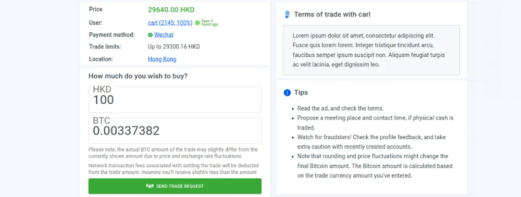This screenshot has width=521, height=197.
Task: Focus the BTC amount input field
Action: (175, 131)
